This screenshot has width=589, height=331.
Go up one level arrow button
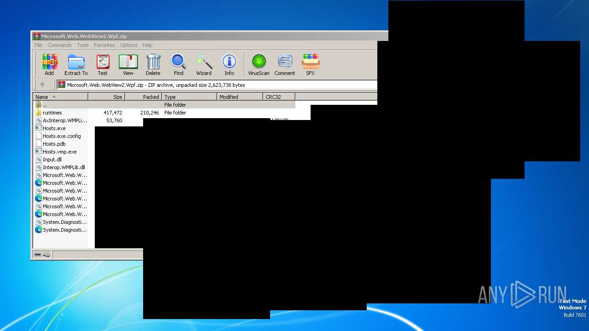click(x=42, y=85)
